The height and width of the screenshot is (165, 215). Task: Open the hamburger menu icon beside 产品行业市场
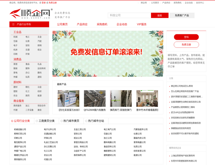point(13,24)
